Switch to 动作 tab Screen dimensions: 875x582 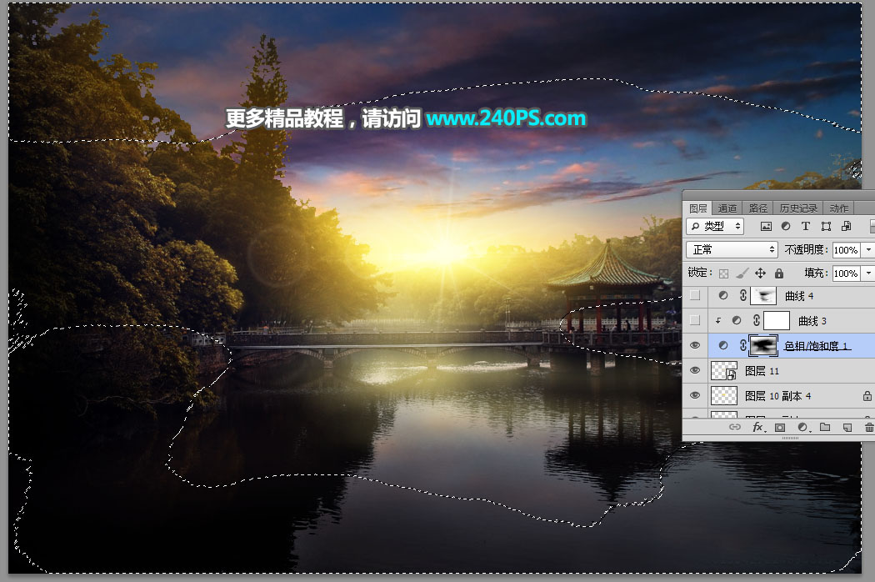(838, 208)
